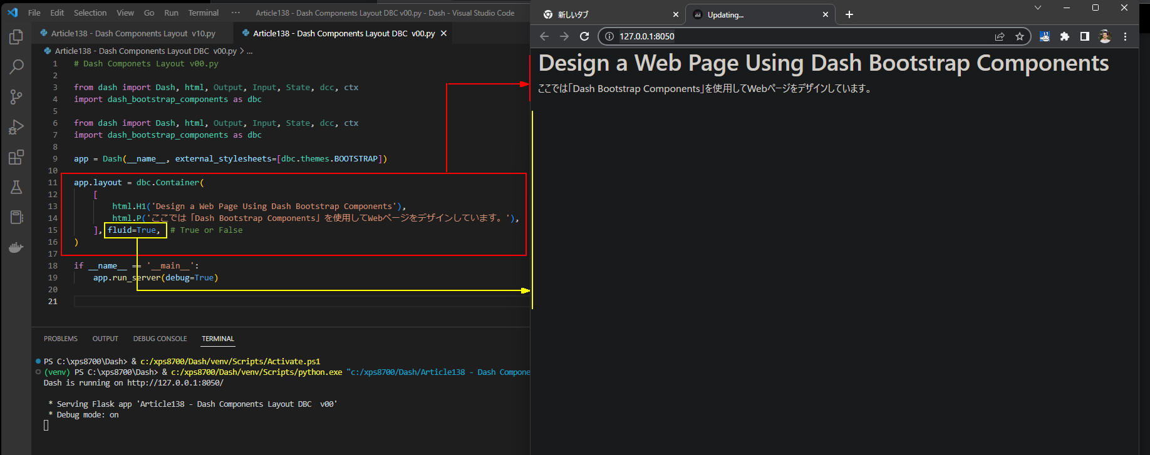This screenshot has height=455, width=1150.
Task: Open Chrome three-dot menu
Action: coord(1126,36)
